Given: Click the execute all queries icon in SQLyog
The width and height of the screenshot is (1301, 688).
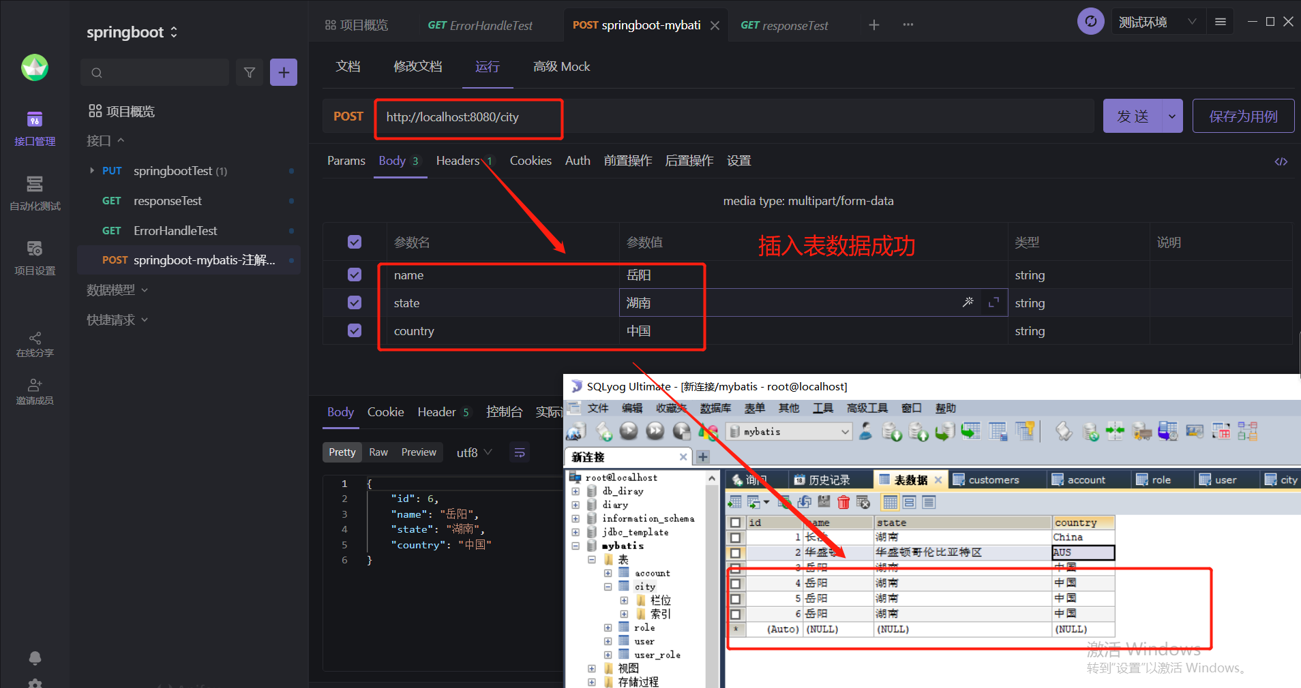Looking at the screenshot, I should click(655, 431).
